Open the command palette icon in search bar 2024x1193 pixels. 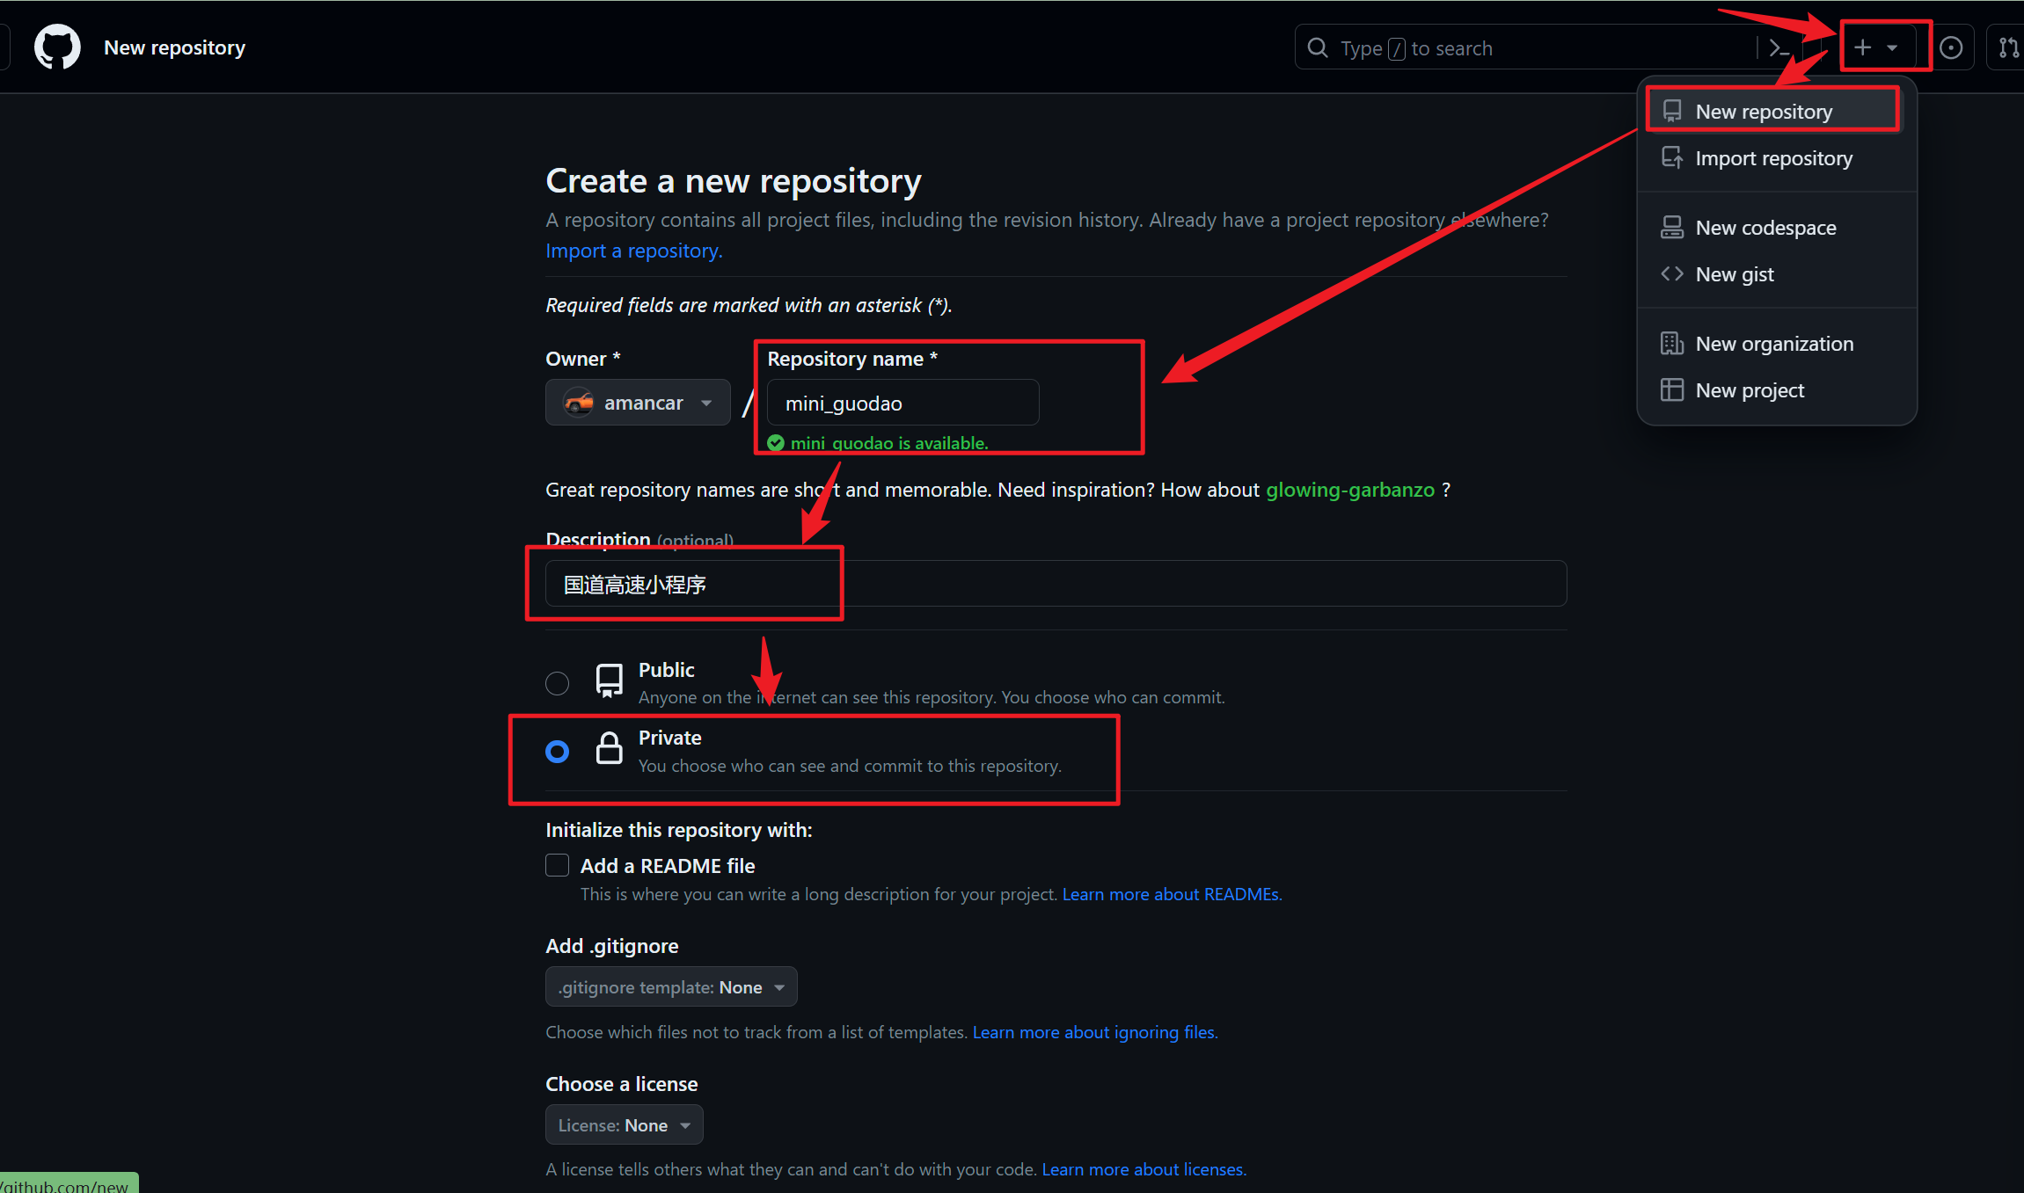point(1779,47)
